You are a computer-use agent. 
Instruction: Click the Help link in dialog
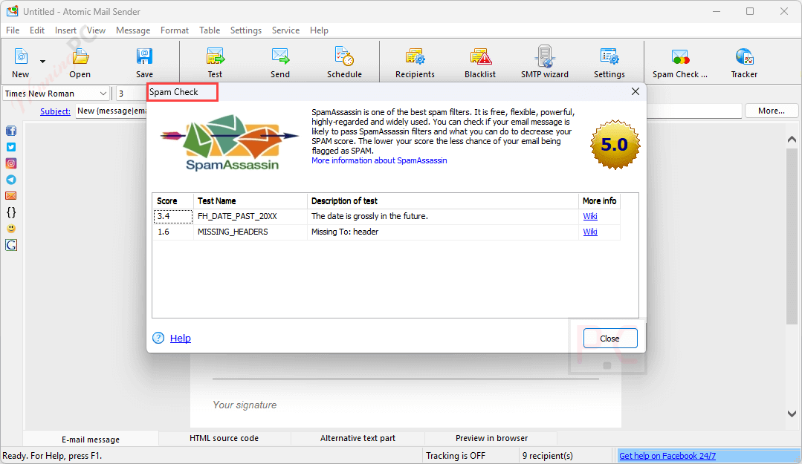click(181, 338)
